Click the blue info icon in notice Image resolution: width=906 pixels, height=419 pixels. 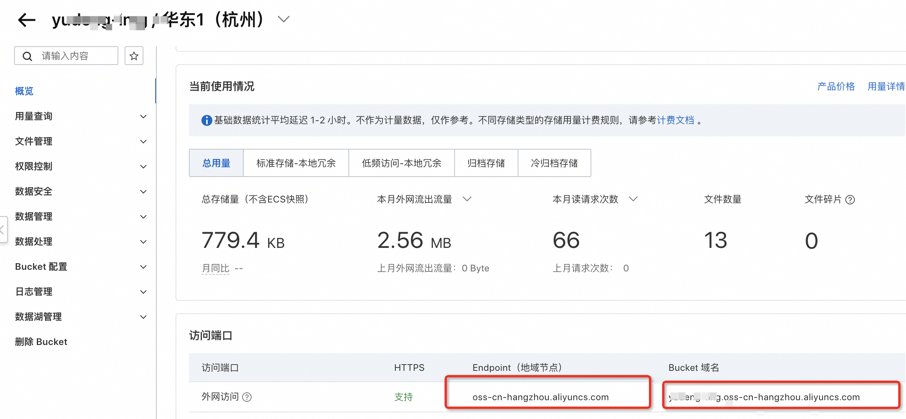[207, 120]
